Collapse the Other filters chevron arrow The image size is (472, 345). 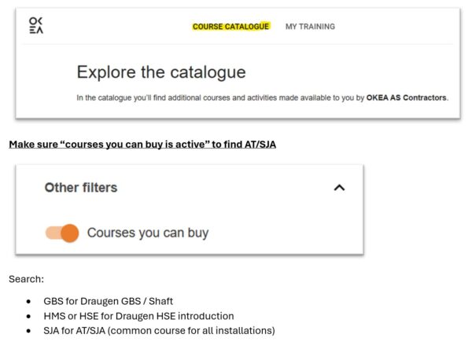pyautogui.click(x=339, y=188)
